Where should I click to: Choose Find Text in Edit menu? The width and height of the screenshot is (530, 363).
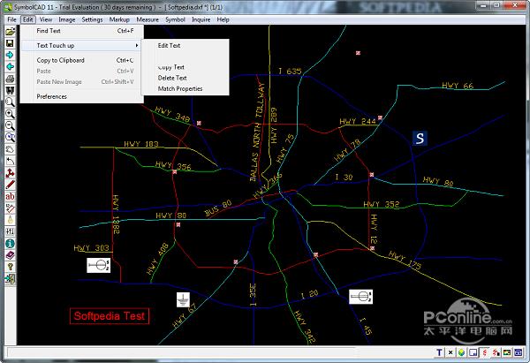click(82, 31)
